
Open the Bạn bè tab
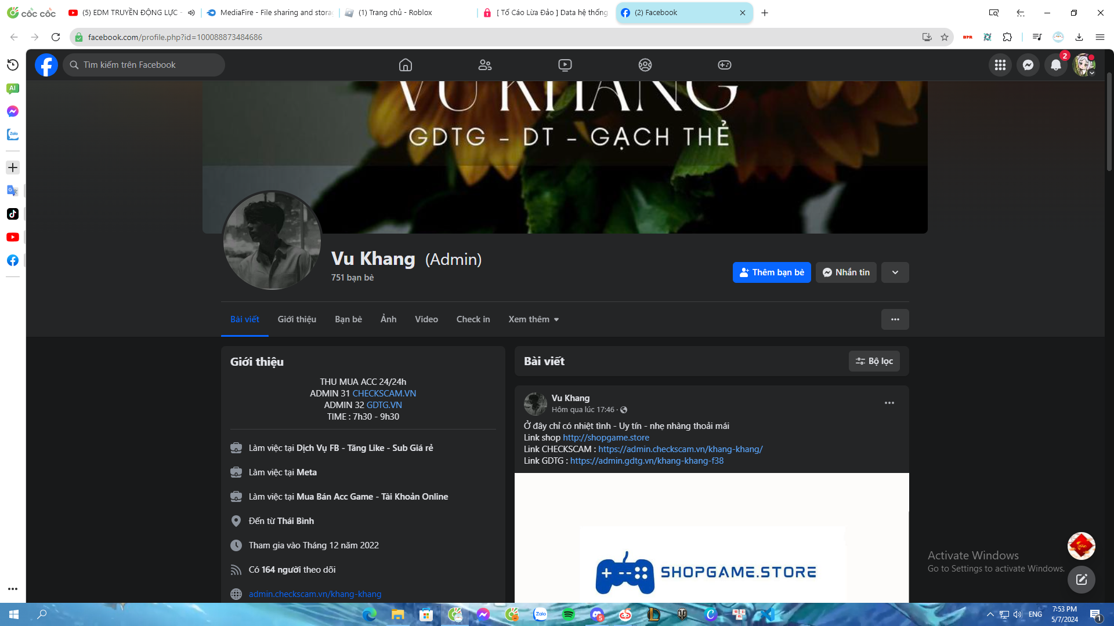(x=348, y=319)
